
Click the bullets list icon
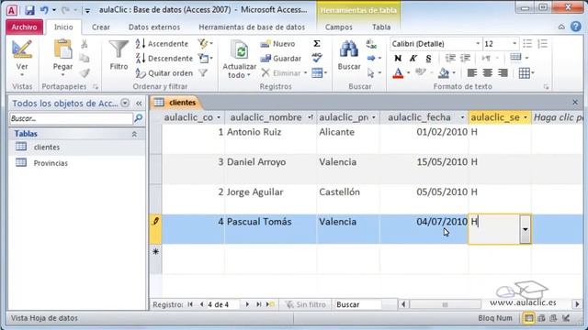(x=527, y=44)
